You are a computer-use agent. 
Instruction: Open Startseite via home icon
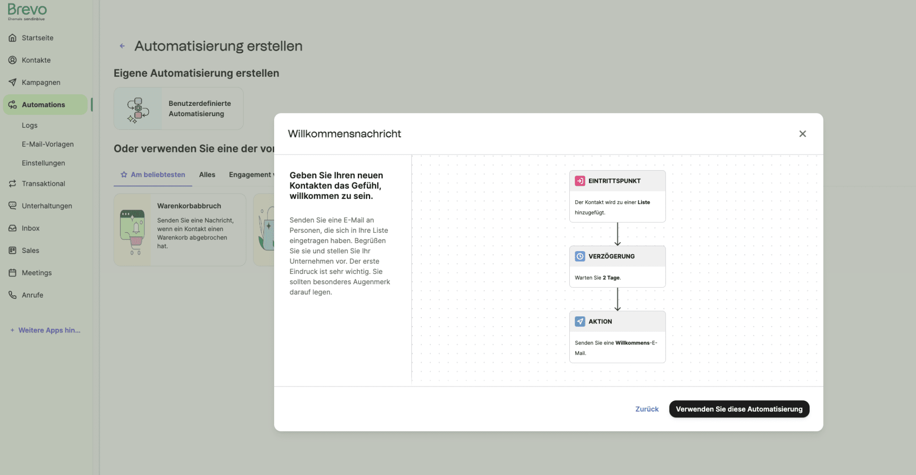13,38
